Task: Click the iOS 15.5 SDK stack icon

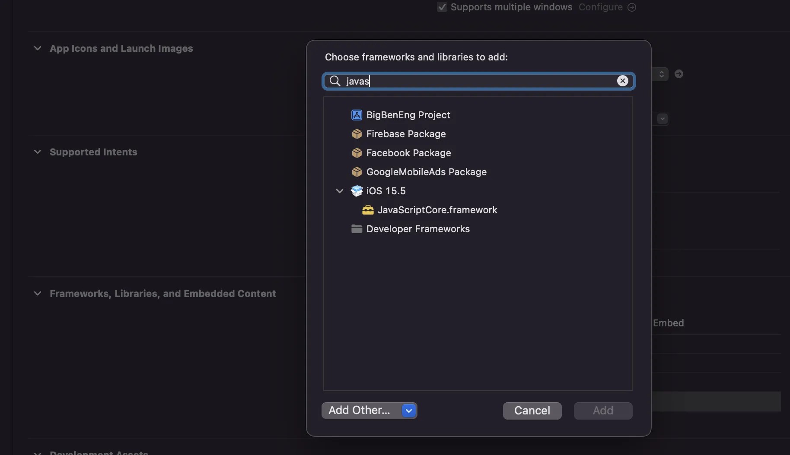Action: pos(357,191)
